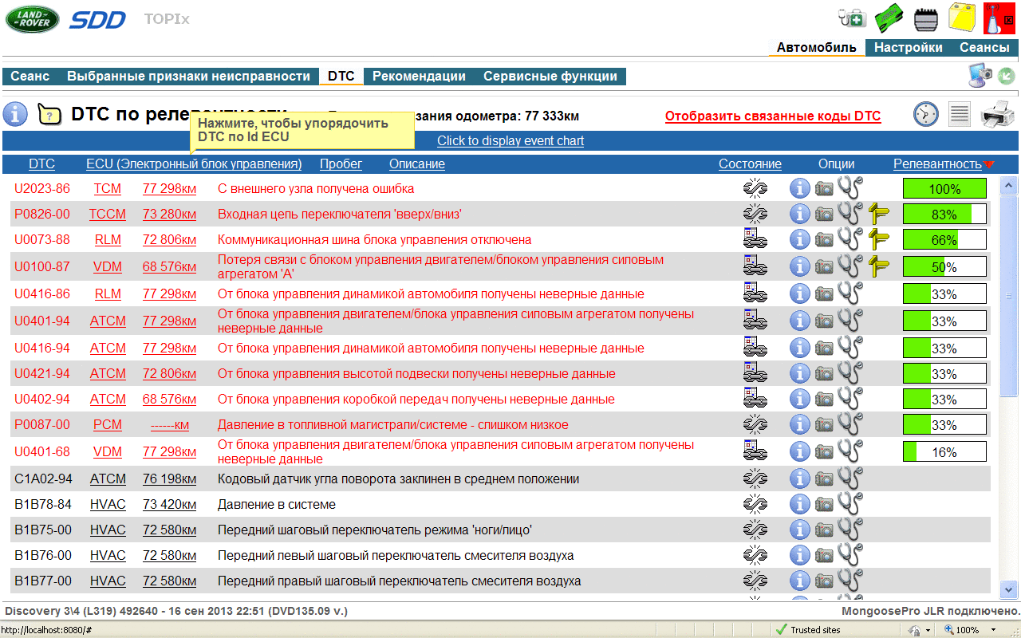Sort by Релевантность column header
This screenshot has width=1021, height=638.
click(x=937, y=164)
